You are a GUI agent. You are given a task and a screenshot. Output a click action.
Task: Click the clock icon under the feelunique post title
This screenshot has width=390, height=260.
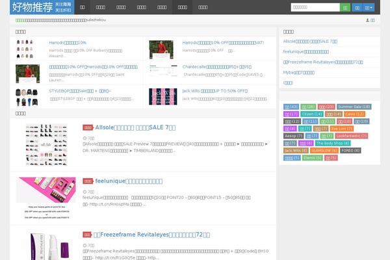[84, 192]
